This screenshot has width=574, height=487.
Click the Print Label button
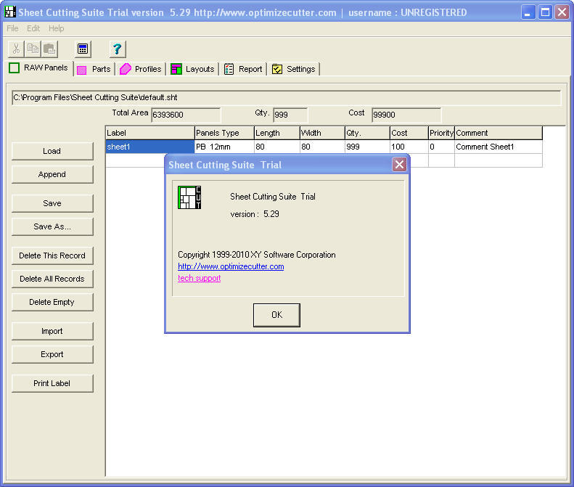52,383
